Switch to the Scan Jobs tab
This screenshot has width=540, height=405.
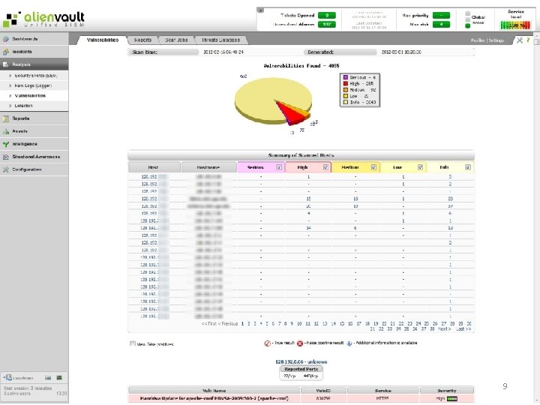176,40
